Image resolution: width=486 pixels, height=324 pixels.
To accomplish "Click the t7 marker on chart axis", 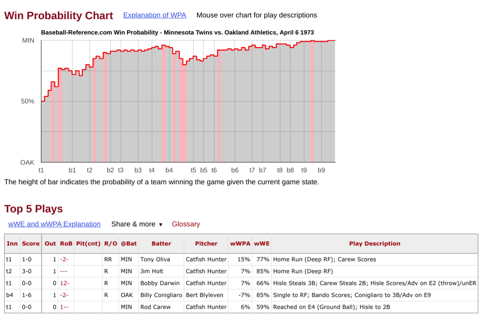I will pyautogui.click(x=252, y=170).
